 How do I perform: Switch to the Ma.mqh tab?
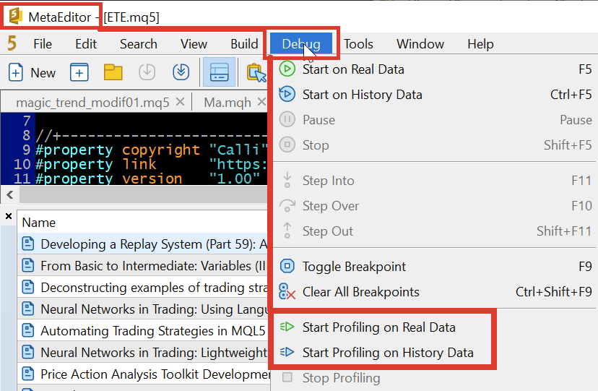227,103
